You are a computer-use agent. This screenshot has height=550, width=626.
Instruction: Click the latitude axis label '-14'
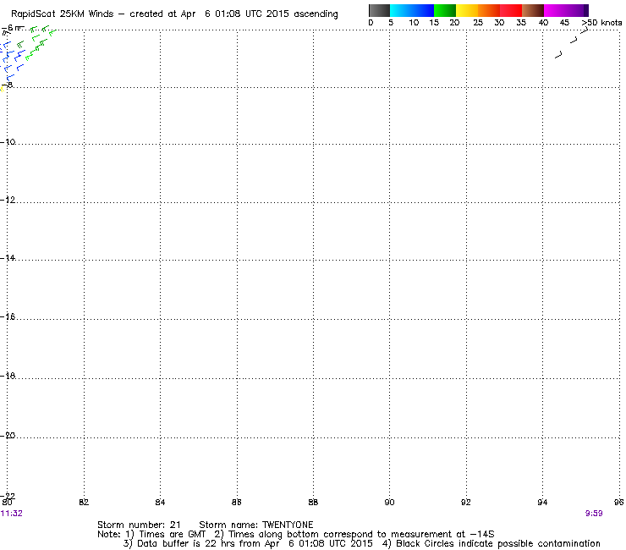[x=8, y=257]
